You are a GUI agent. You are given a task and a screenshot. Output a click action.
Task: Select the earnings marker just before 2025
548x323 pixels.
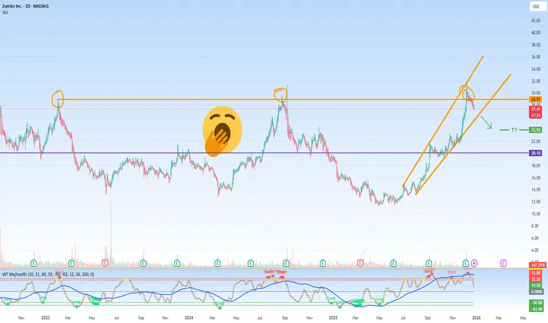[323, 263]
